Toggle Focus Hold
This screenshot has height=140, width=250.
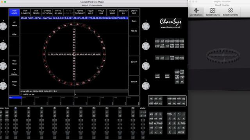[90, 12]
